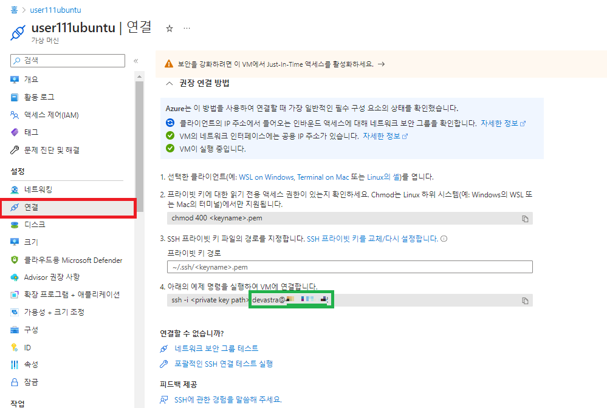Click the sidebar scroll up arrow

click(139, 76)
